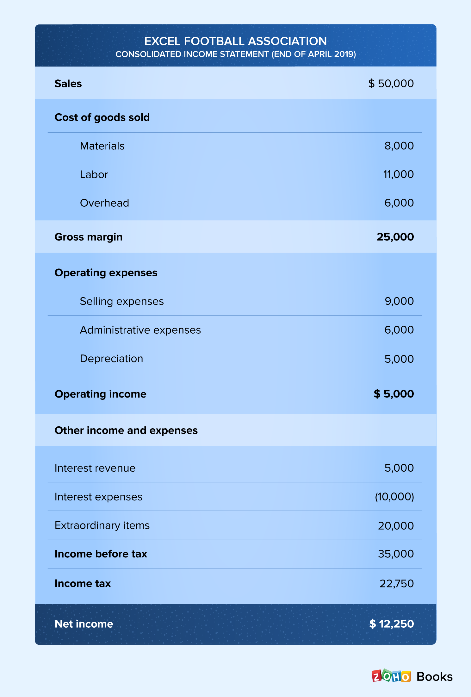Click the Net income $ 12,250 total

(391, 624)
